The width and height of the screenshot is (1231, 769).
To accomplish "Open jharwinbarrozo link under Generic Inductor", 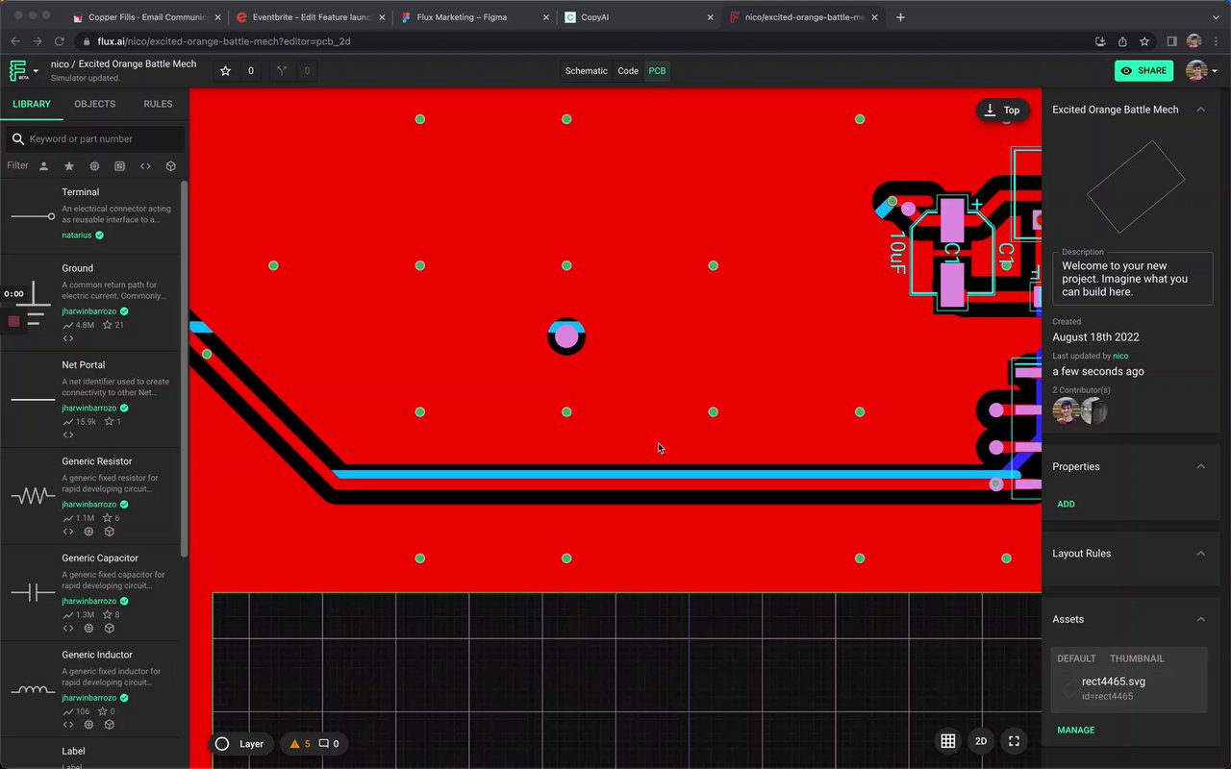I will click(88, 698).
